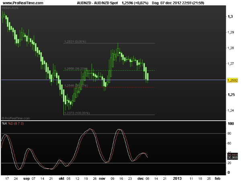Click the 1,3 price axis label

(x=230, y=16)
